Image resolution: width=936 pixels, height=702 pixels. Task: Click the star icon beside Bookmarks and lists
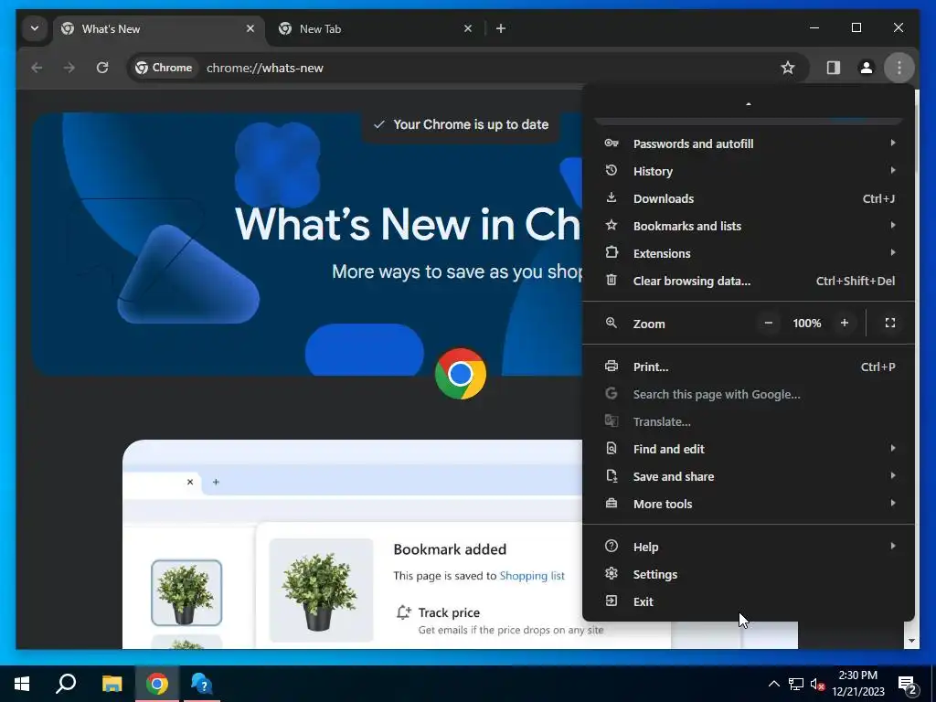[612, 225]
